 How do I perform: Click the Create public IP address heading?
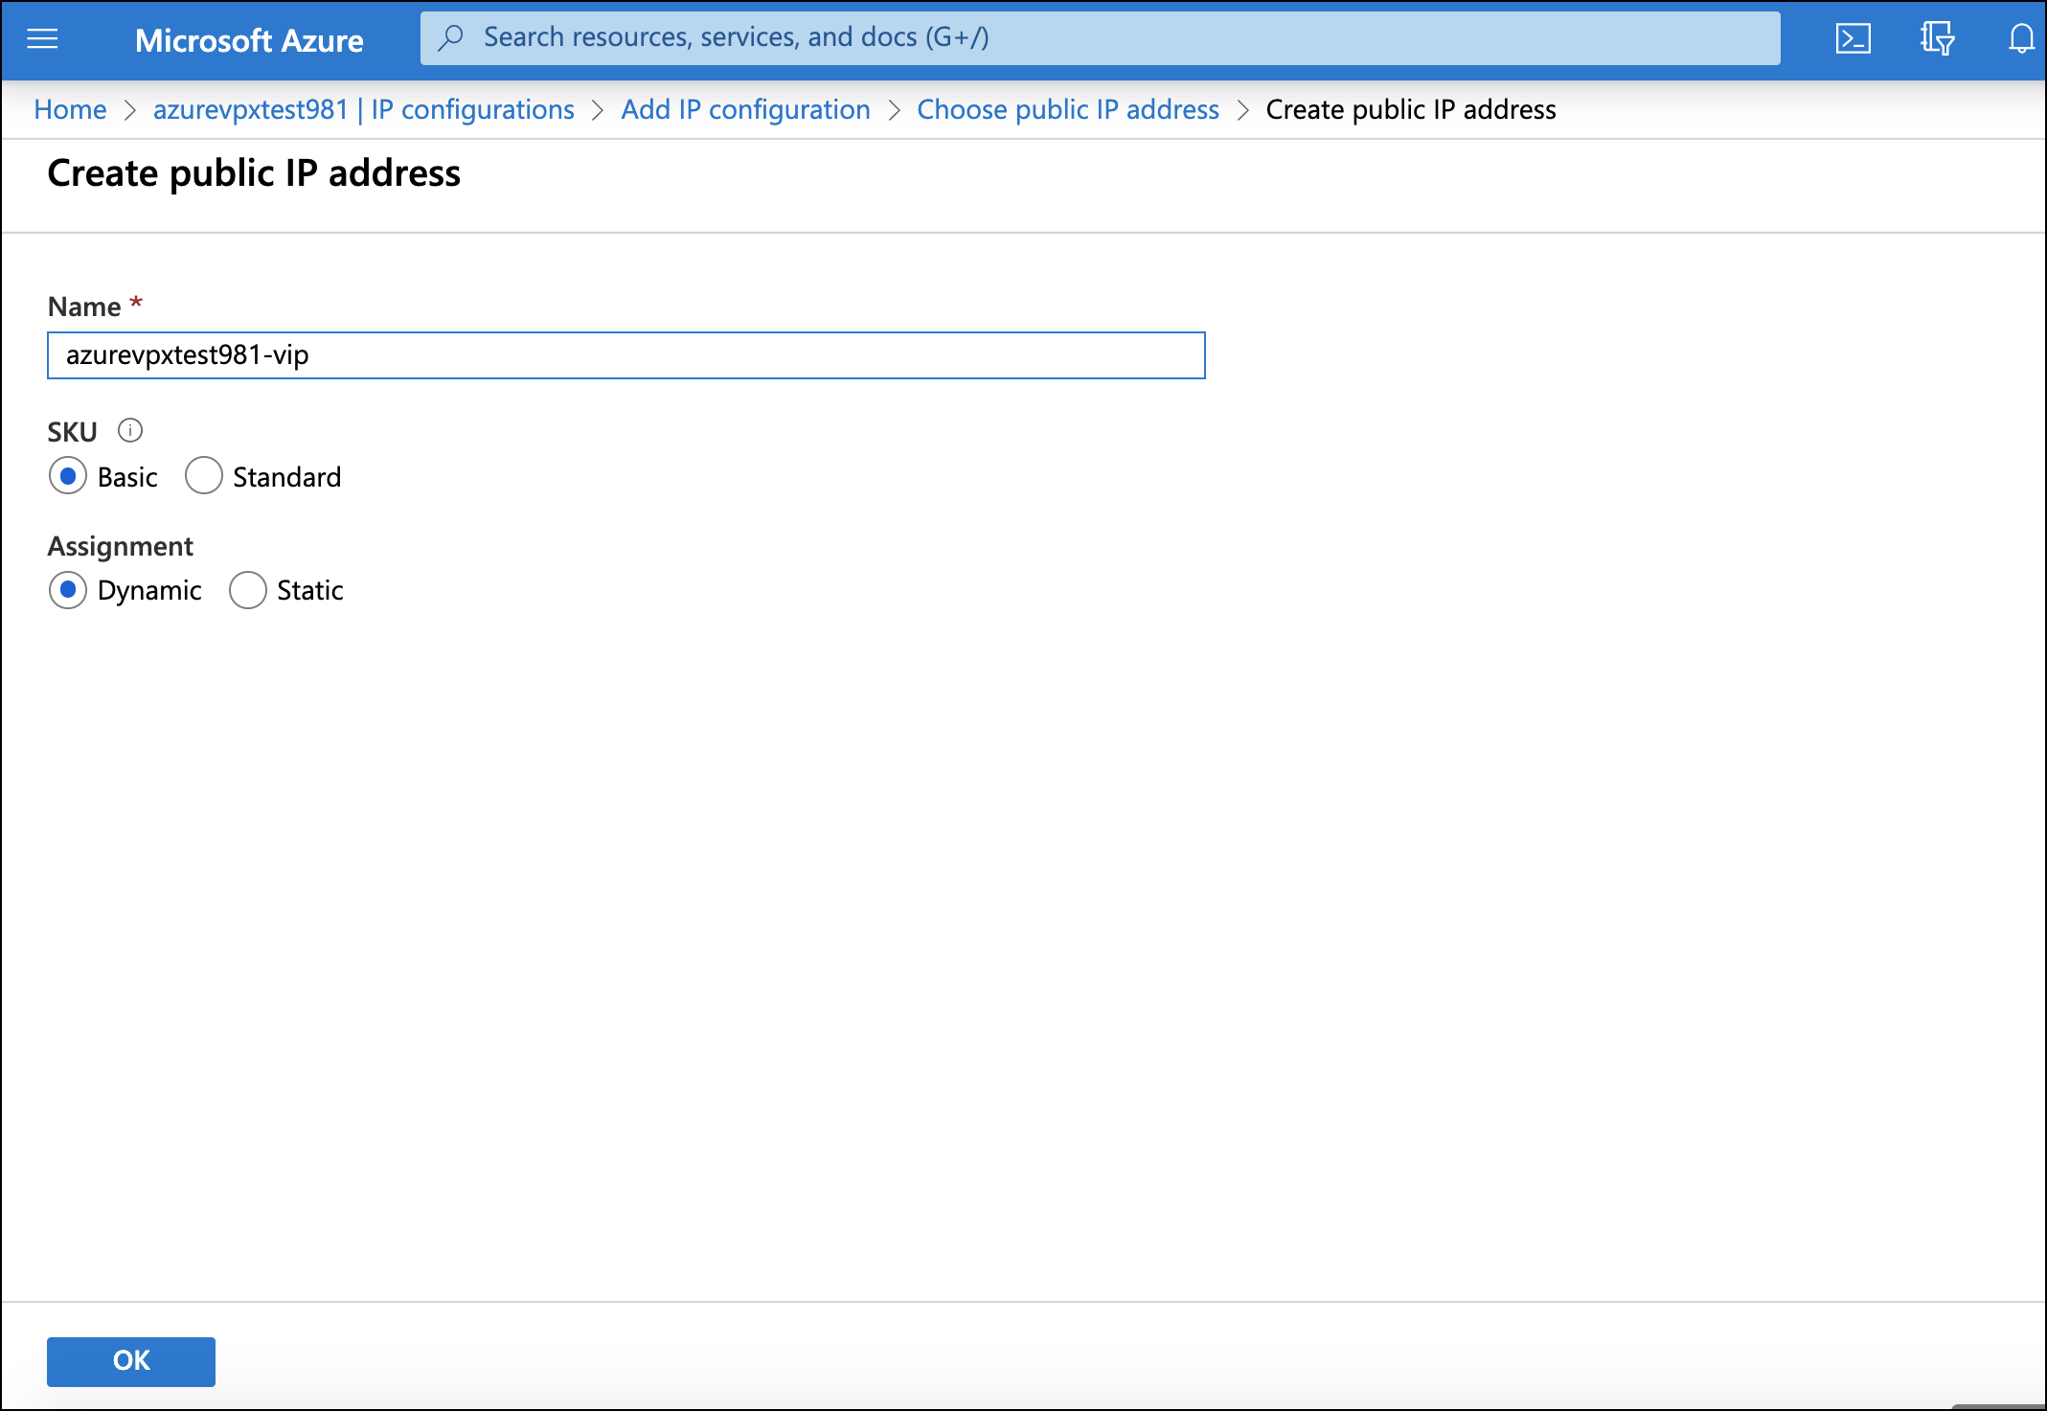(x=254, y=173)
